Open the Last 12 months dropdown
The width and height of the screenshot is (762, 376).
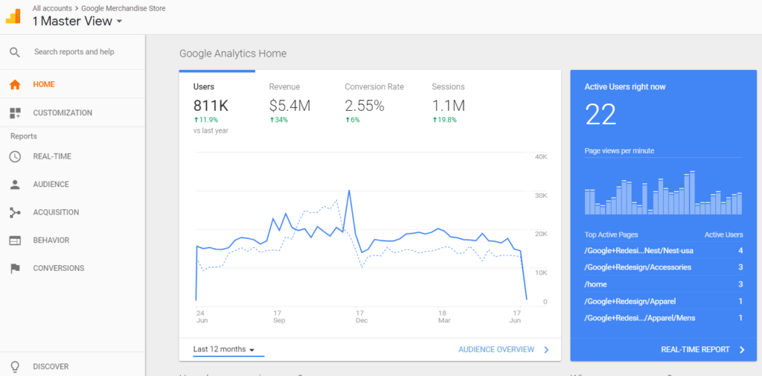(x=228, y=350)
